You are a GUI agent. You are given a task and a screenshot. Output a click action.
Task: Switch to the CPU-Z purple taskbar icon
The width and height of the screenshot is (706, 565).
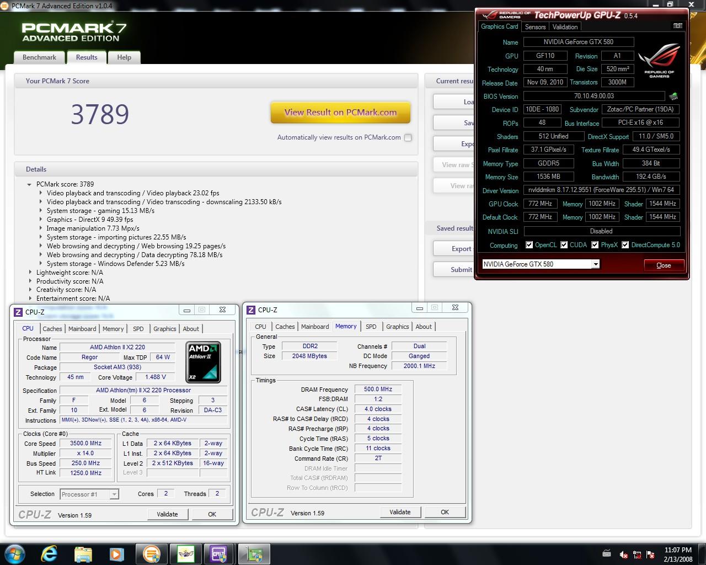coord(219,554)
